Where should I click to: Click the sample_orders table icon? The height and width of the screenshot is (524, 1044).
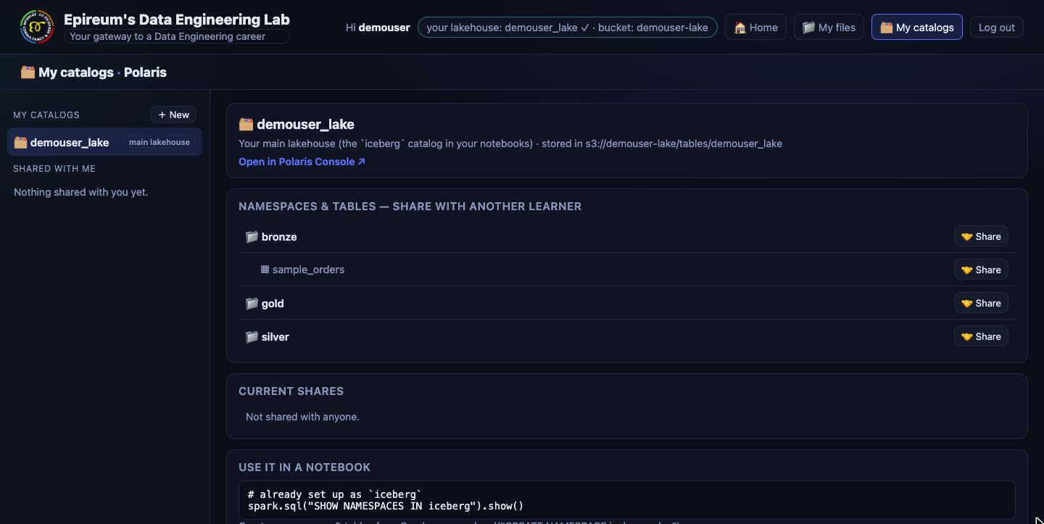265,270
